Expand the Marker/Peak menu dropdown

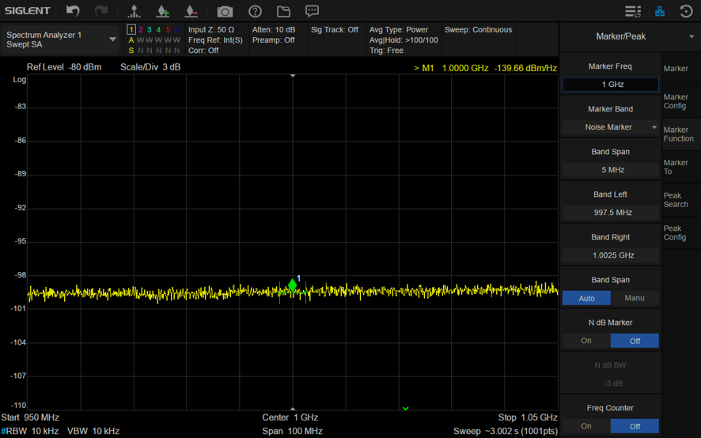tap(692, 36)
